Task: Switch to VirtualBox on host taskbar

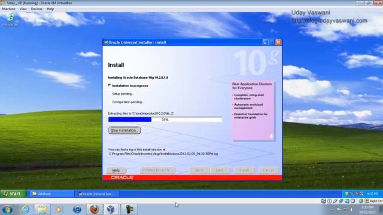Action: click(111, 210)
